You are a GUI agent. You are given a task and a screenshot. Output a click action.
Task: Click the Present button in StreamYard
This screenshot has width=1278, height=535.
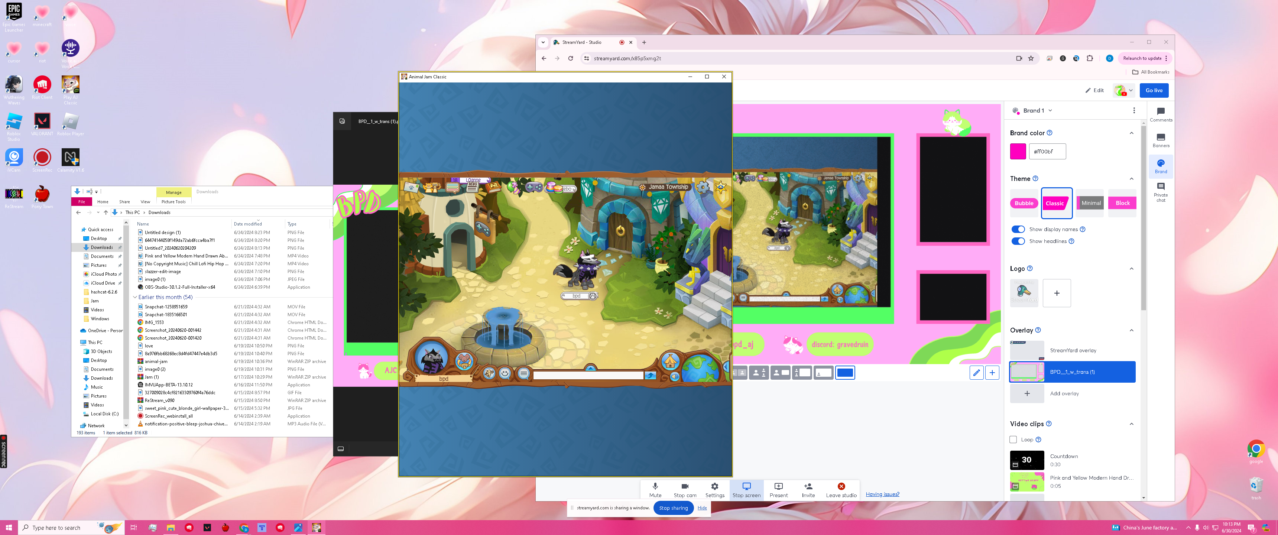click(778, 490)
